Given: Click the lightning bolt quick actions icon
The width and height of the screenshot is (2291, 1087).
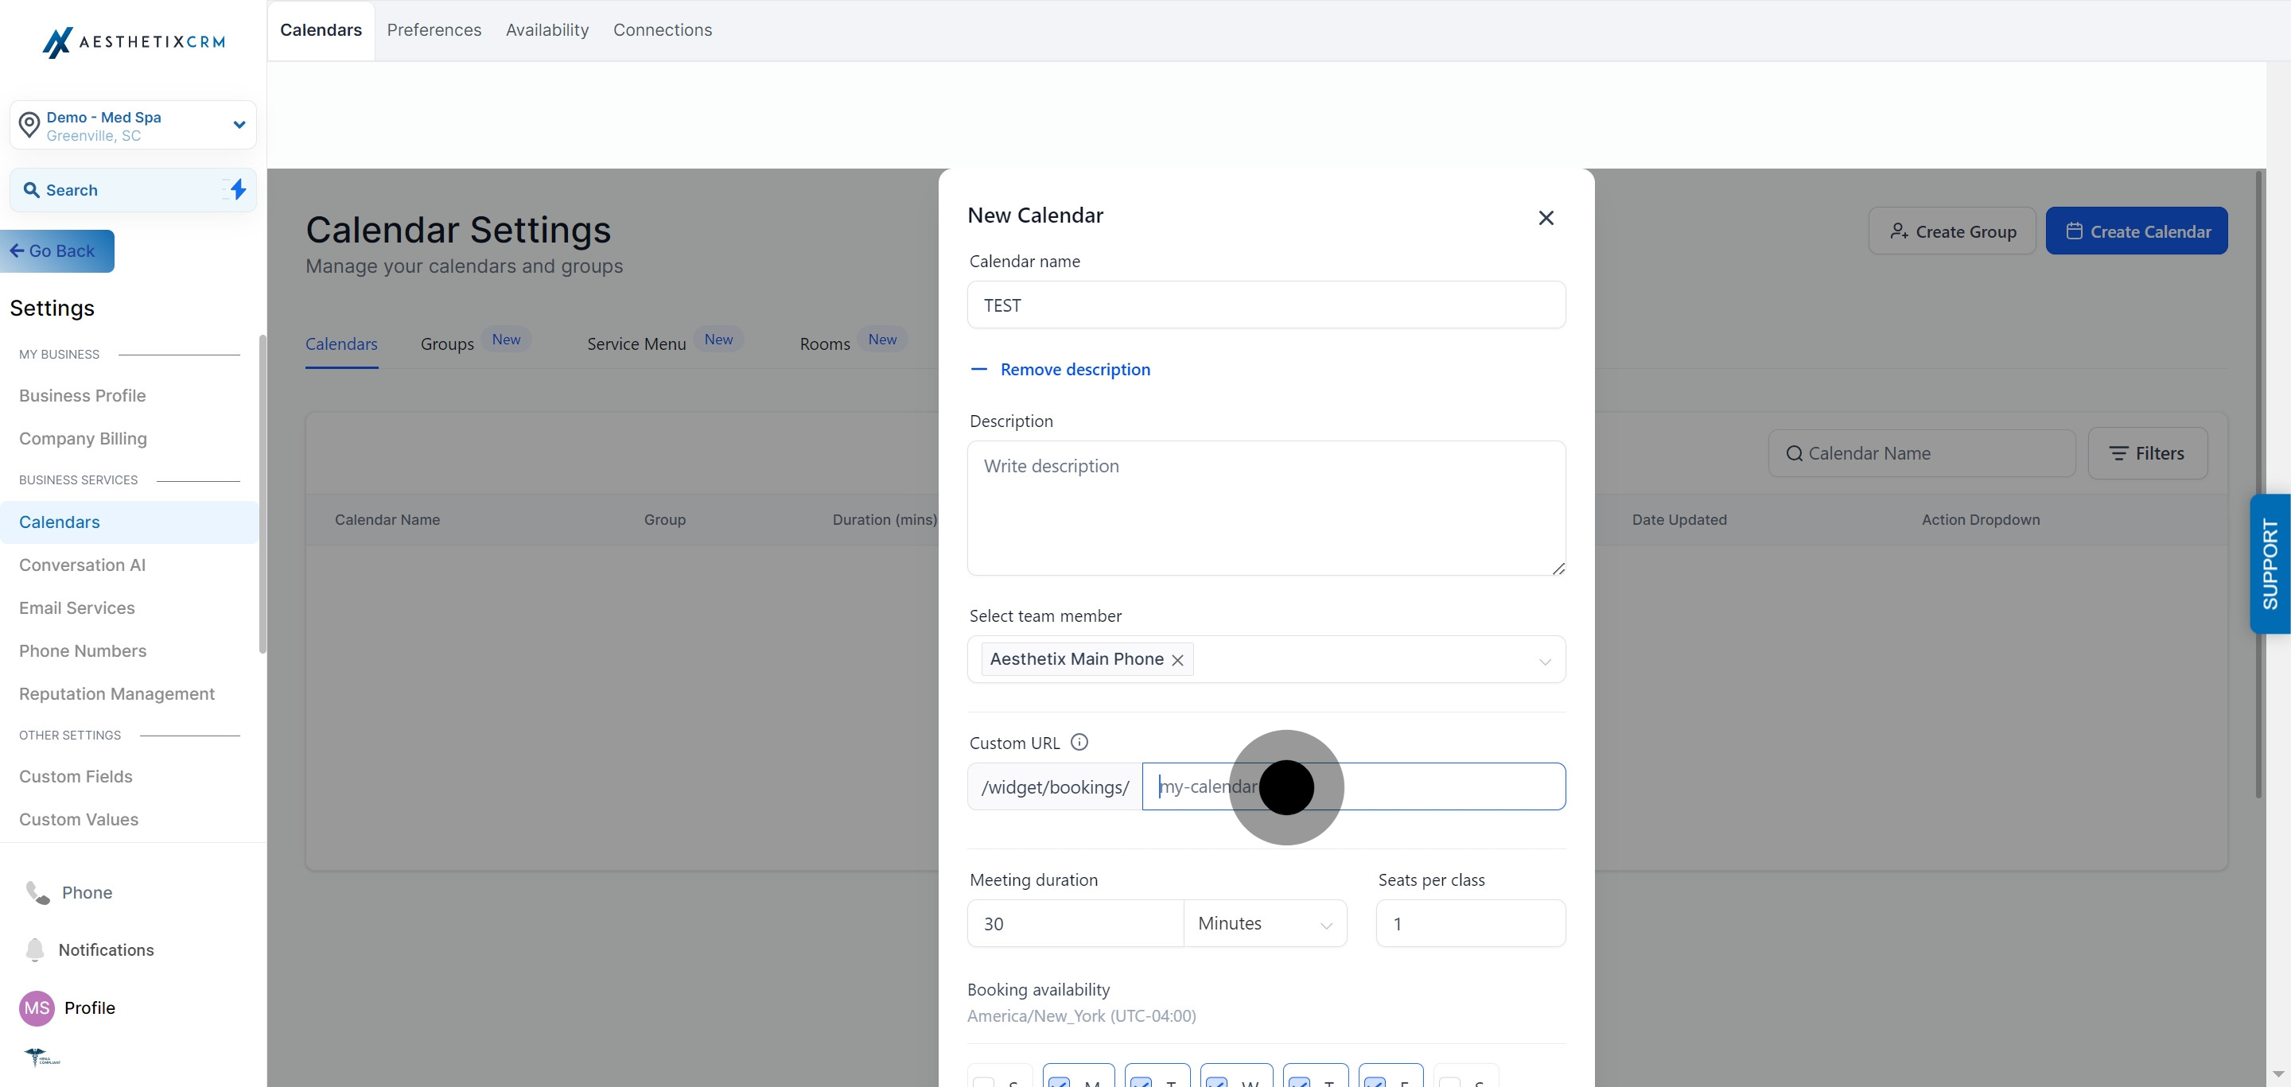Looking at the screenshot, I should tap(238, 189).
